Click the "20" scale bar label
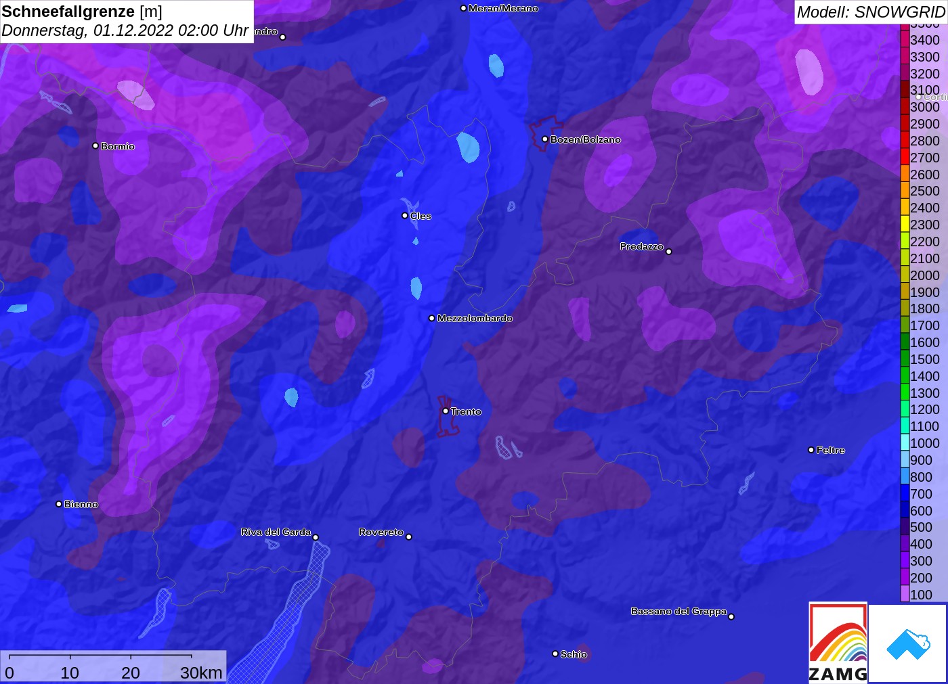Image resolution: width=948 pixels, height=684 pixels. (131, 672)
